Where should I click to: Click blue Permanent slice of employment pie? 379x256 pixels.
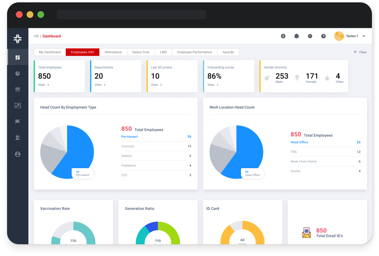(81, 150)
